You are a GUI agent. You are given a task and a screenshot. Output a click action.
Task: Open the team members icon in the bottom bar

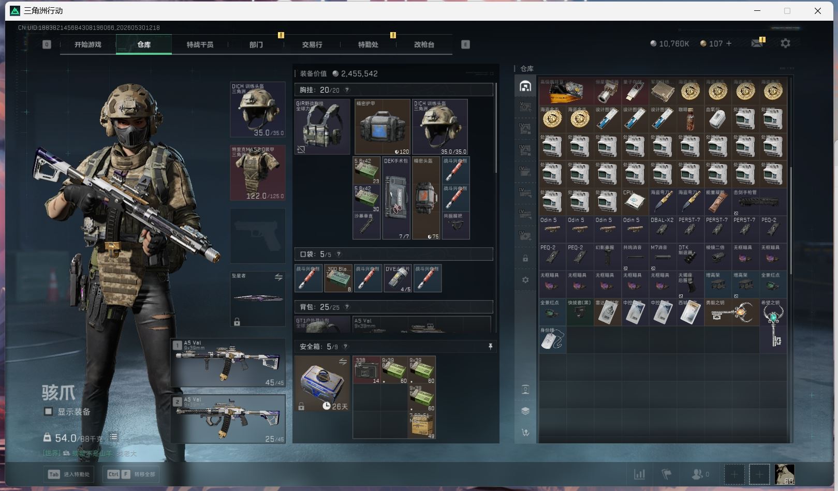pos(697,474)
